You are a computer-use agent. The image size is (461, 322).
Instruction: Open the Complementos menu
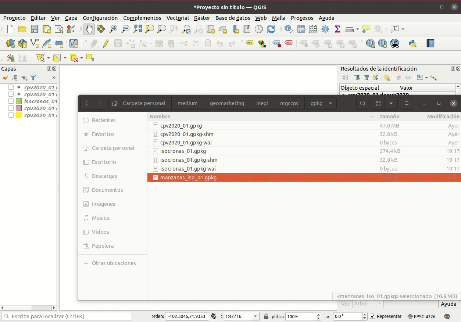(142, 18)
